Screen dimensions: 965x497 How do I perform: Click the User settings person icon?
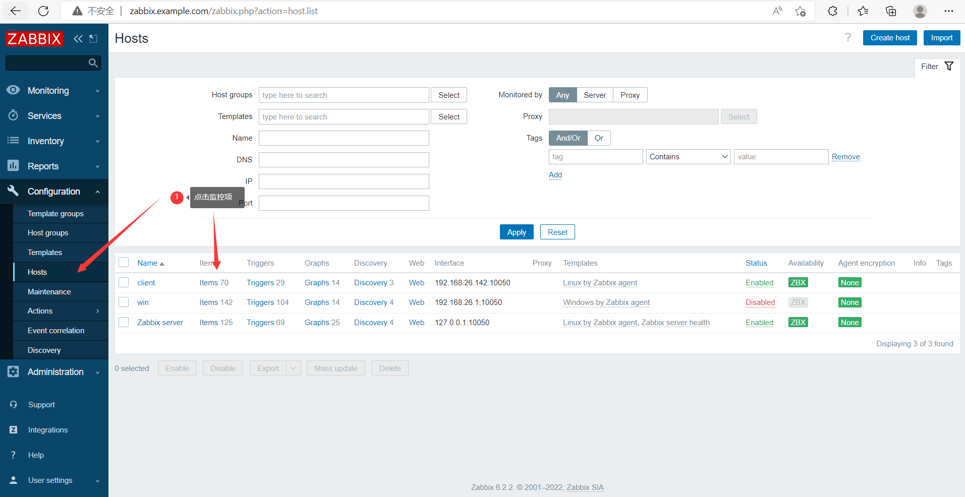tap(14, 480)
